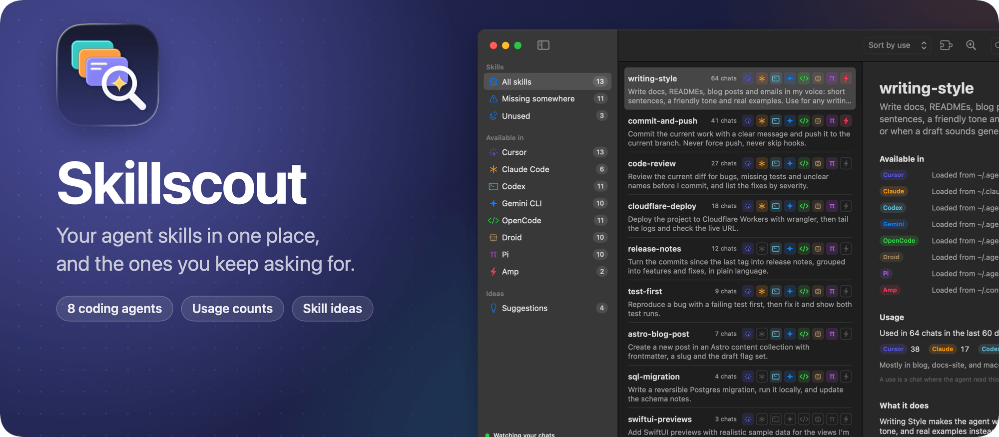This screenshot has width=999, height=437.
Task: Filter by Amp in sidebar
Action: [547, 271]
